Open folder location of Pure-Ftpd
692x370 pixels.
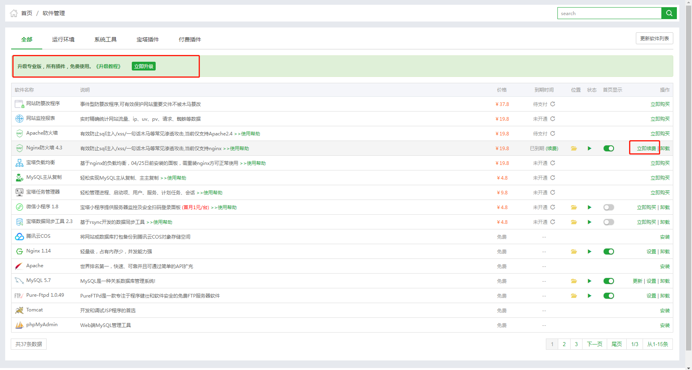pos(574,296)
